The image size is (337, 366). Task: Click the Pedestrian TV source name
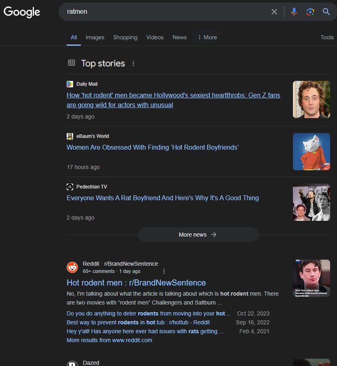[x=92, y=187]
